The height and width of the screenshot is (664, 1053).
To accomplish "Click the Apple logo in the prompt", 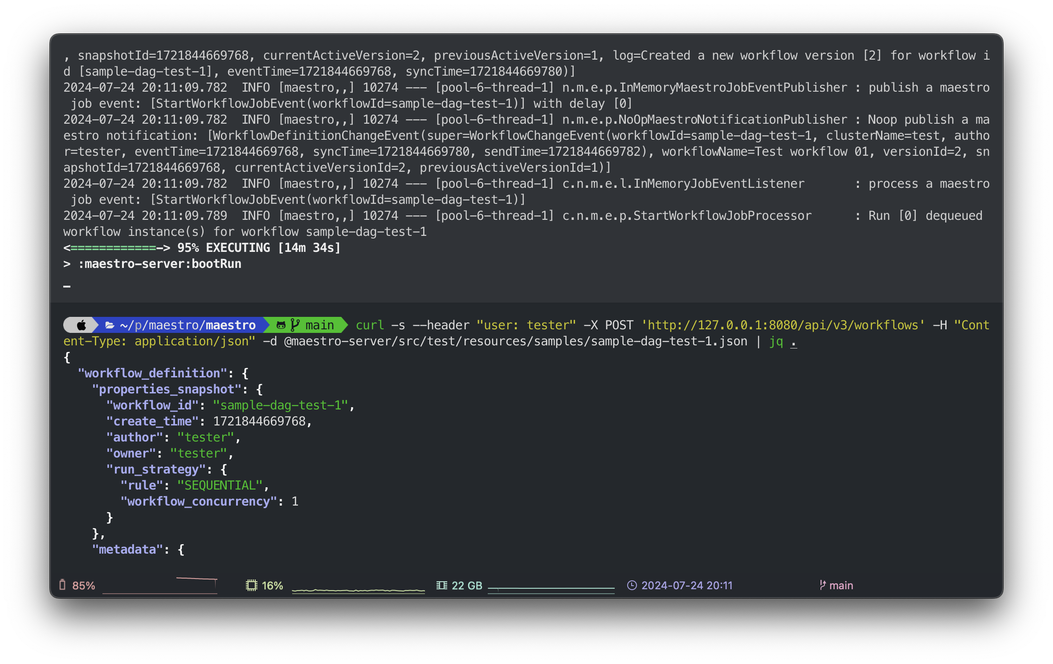I will pyautogui.click(x=82, y=325).
